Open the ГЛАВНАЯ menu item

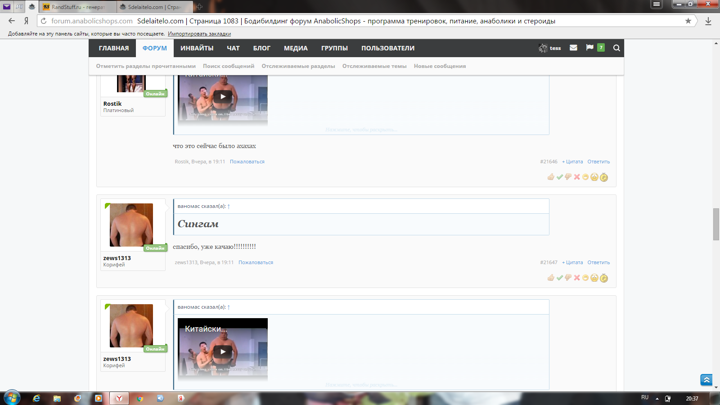114,48
